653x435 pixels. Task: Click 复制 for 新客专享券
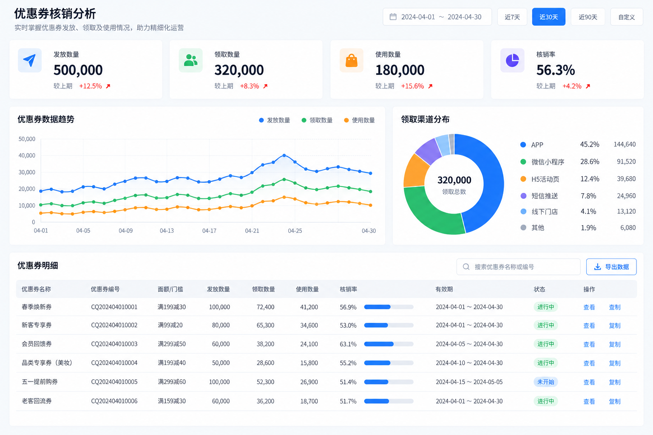click(x=615, y=325)
